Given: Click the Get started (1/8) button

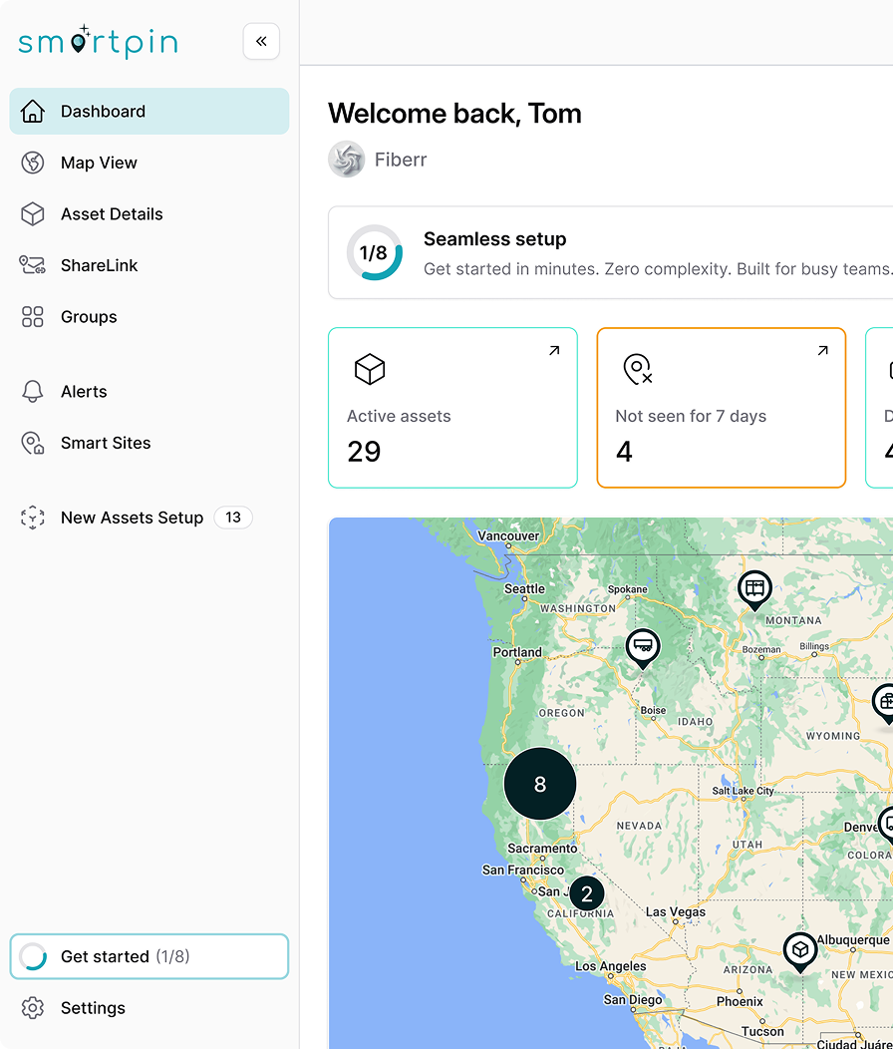Looking at the screenshot, I should pos(149,955).
